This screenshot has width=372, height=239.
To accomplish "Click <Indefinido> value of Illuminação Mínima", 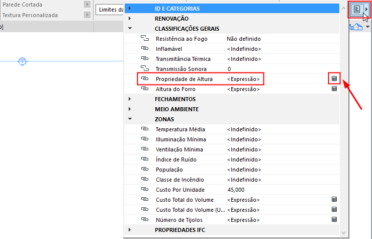I will click(x=244, y=139).
